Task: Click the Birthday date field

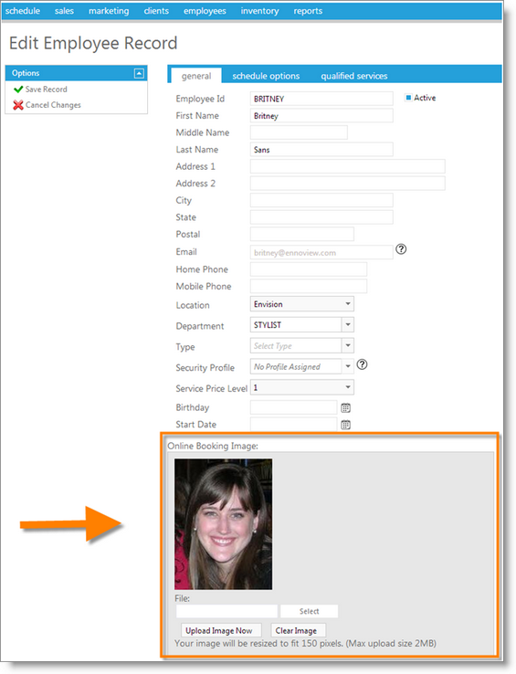Action: click(293, 407)
